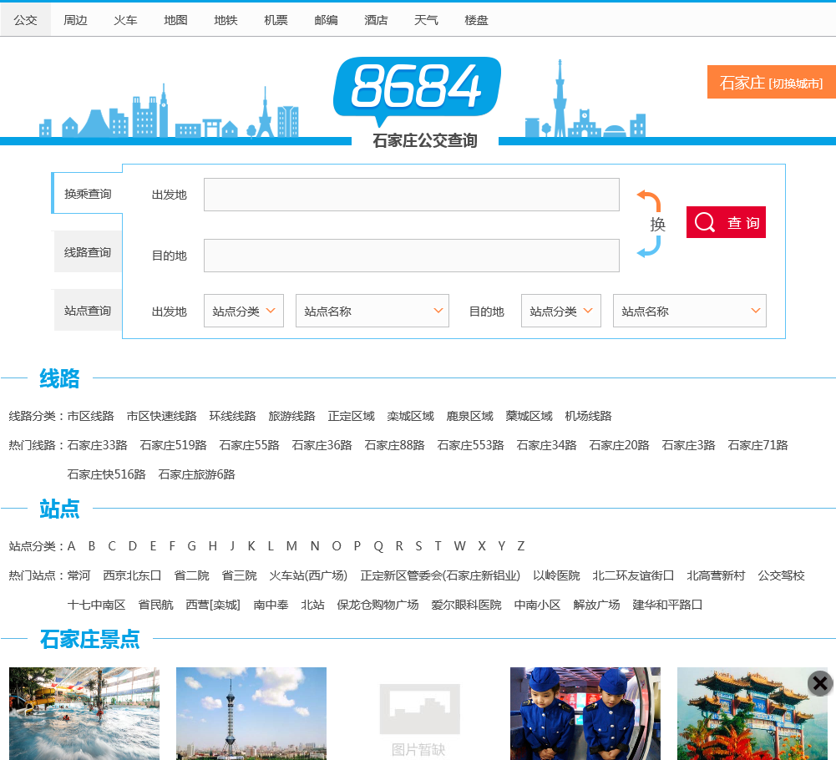Open the 建华和平路口 station link
This screenshot has height=760, width=836.
(x=667, y=605)
